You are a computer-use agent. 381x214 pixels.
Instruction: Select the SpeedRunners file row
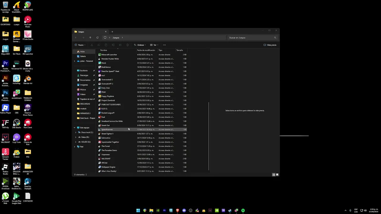[142, 130]
